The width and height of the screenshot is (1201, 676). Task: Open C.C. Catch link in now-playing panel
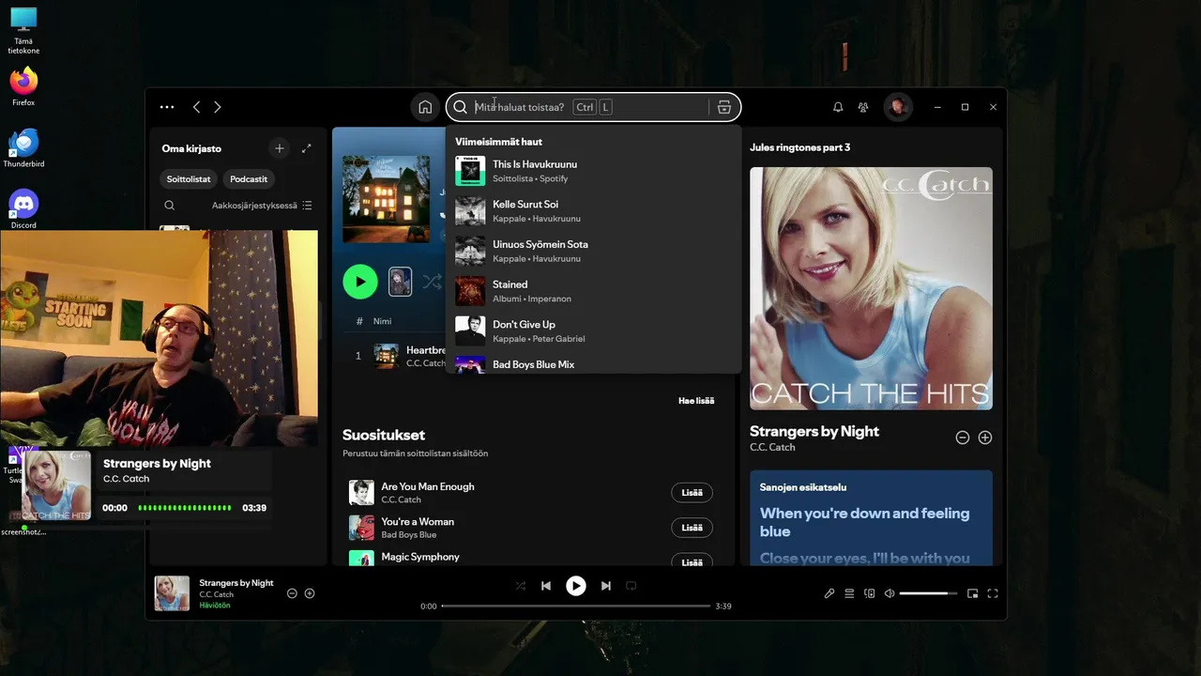[x=772, y=447]
